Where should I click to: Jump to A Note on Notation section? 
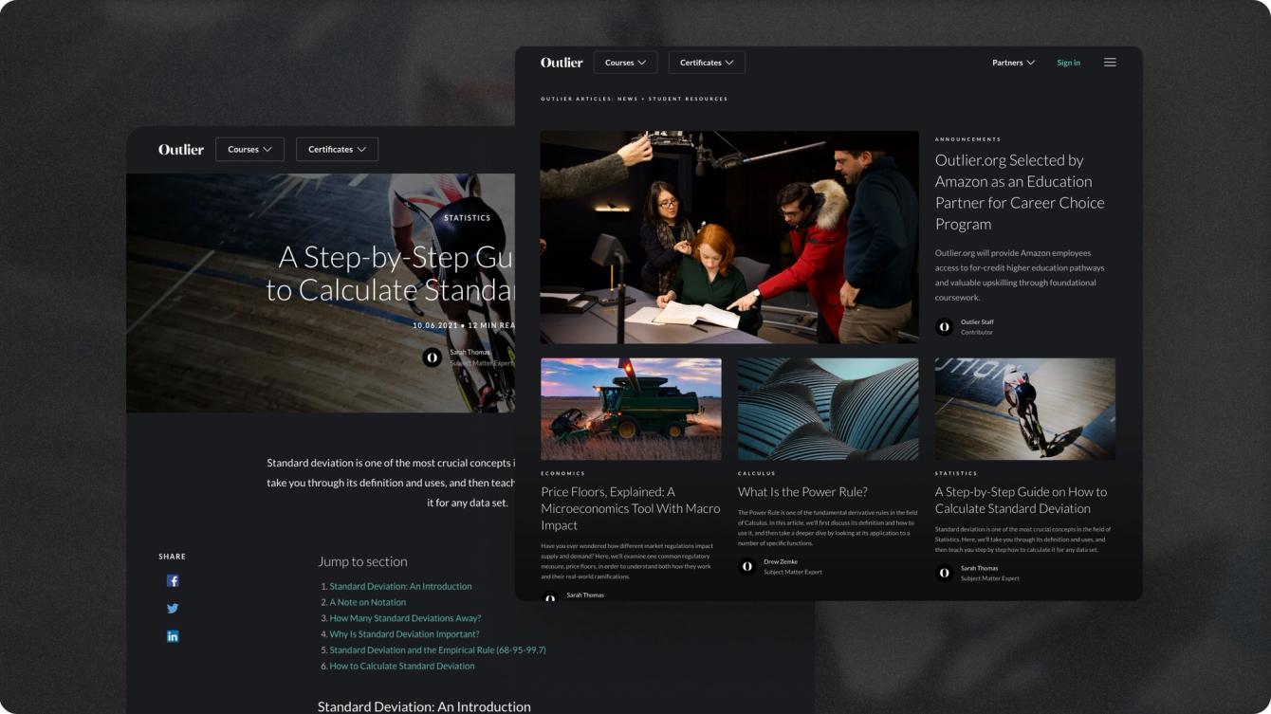click(367, 602)
